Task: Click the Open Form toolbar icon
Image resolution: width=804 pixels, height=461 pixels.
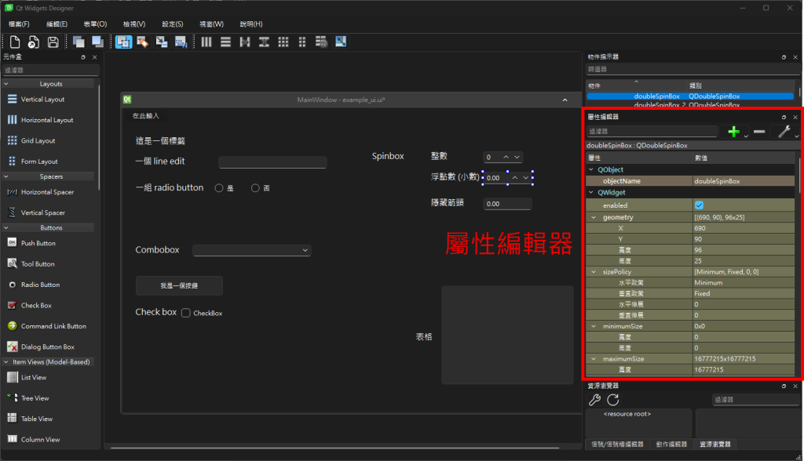Action: coord(33,42)
